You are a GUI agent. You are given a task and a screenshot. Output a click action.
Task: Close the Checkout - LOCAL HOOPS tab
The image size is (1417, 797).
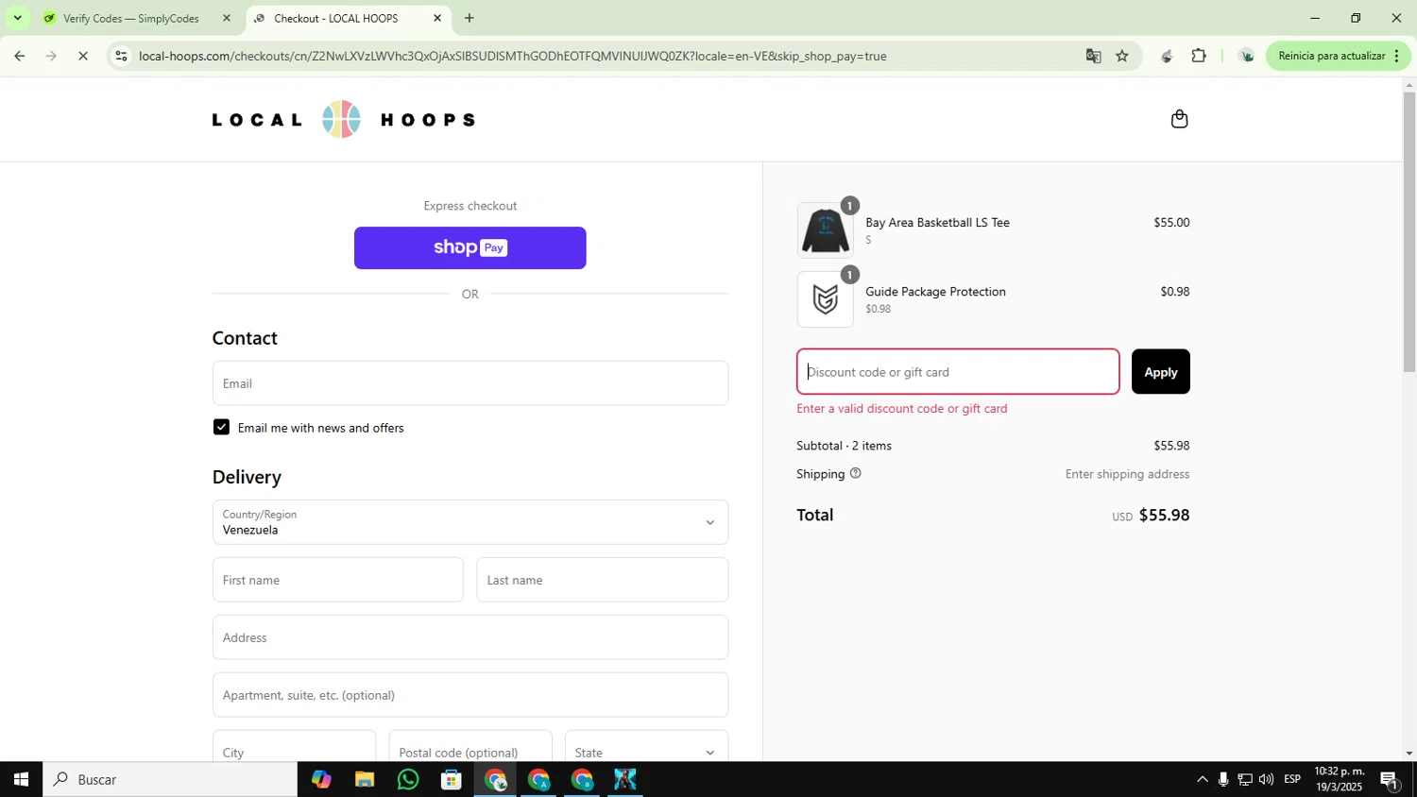(436, 18)
